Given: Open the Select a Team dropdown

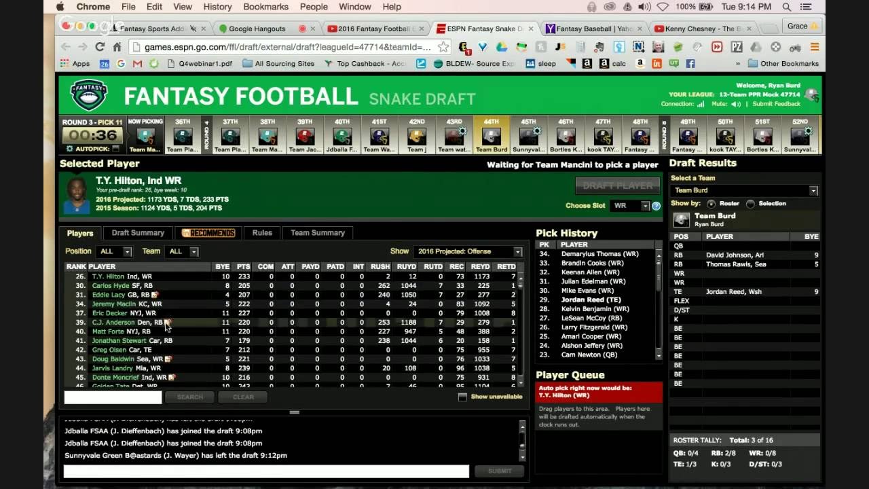Looking at the screenshot, I should pyautogui.click(x=745, y=191).
